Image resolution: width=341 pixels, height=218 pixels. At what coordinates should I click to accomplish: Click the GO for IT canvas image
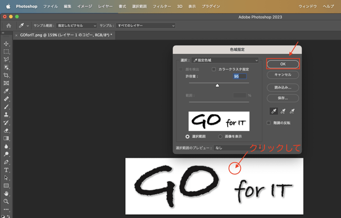214,186
